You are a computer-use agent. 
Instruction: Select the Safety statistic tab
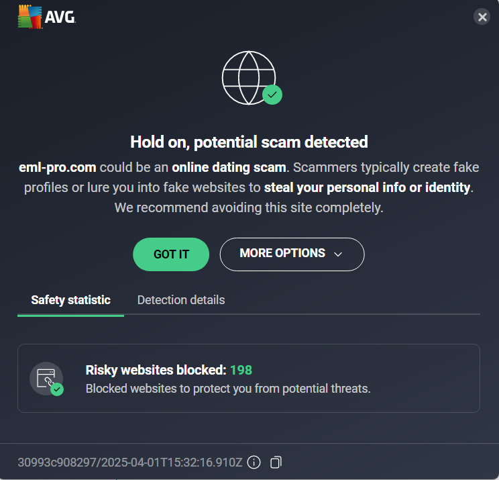click(70, 300)
